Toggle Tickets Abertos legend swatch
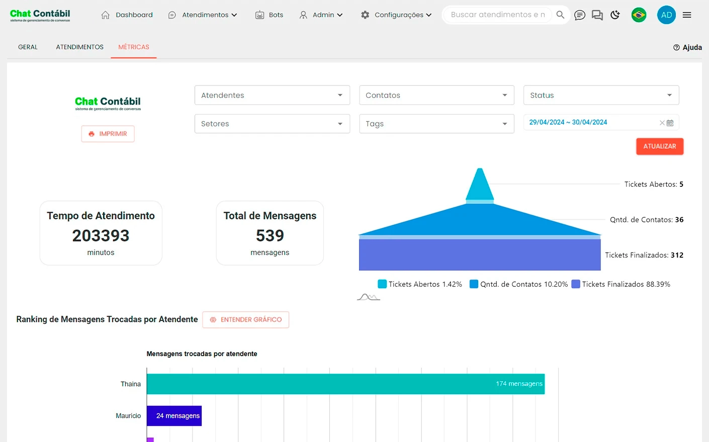Screen dimensions: 709x442 [x=382, y=284]
